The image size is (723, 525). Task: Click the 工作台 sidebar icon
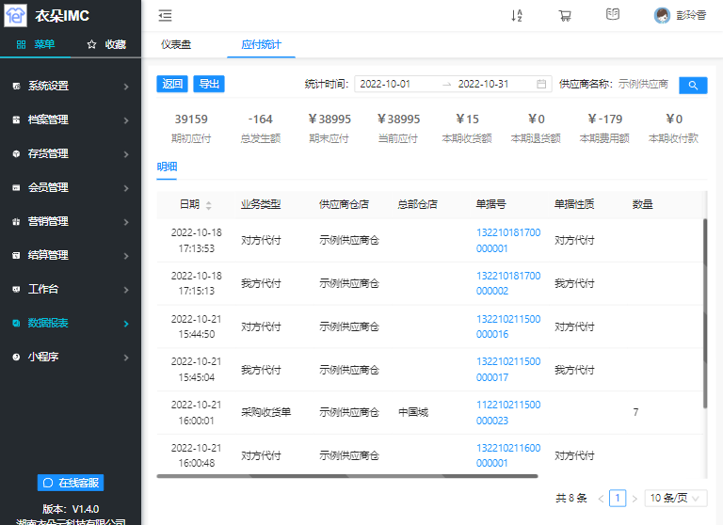[x=16, y=289]
